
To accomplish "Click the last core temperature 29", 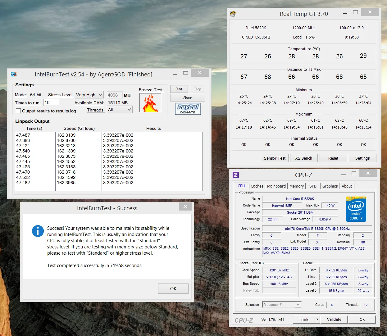I will pyautogui.click(x=363, y=56).
